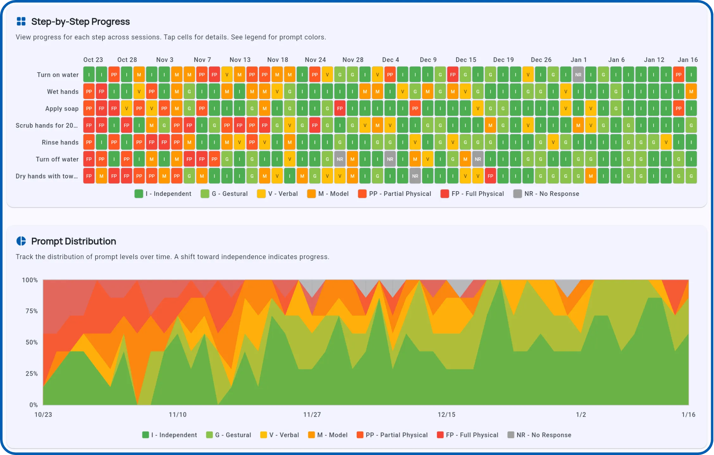The height and width of the screenshot is (455, 714).
Task: Select the M - Model legend swatch
Action: click(311, 194)
